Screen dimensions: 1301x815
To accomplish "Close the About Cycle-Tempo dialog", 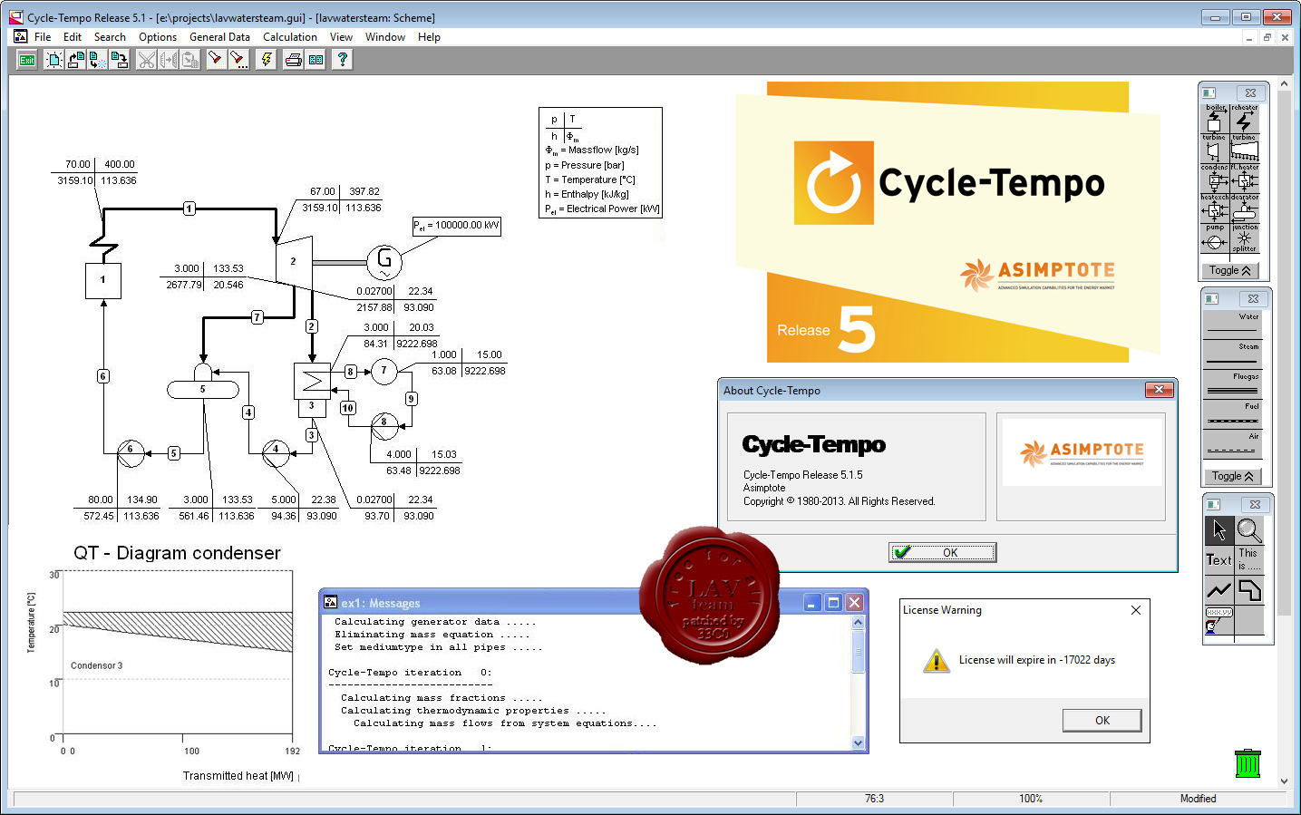I will [x=1159, y=390].
